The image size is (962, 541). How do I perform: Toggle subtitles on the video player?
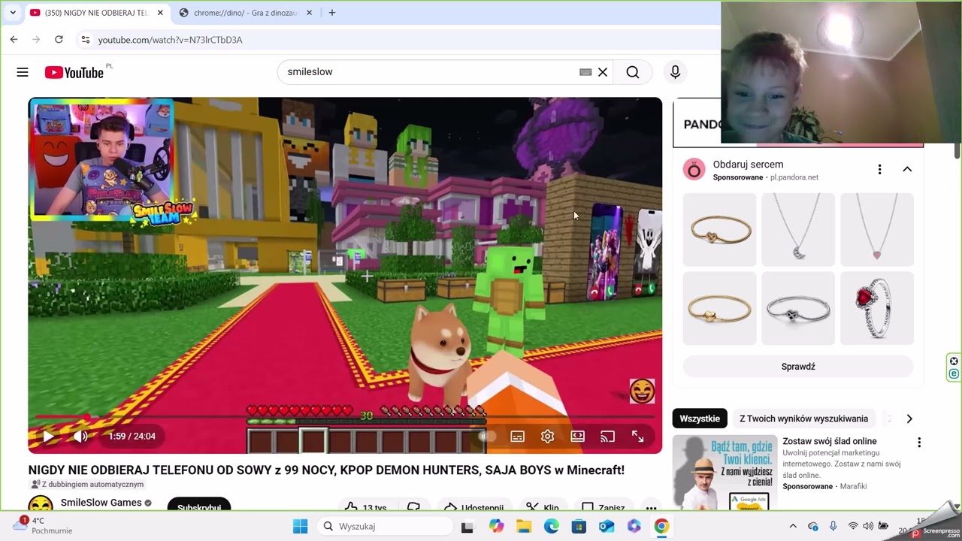517,436
